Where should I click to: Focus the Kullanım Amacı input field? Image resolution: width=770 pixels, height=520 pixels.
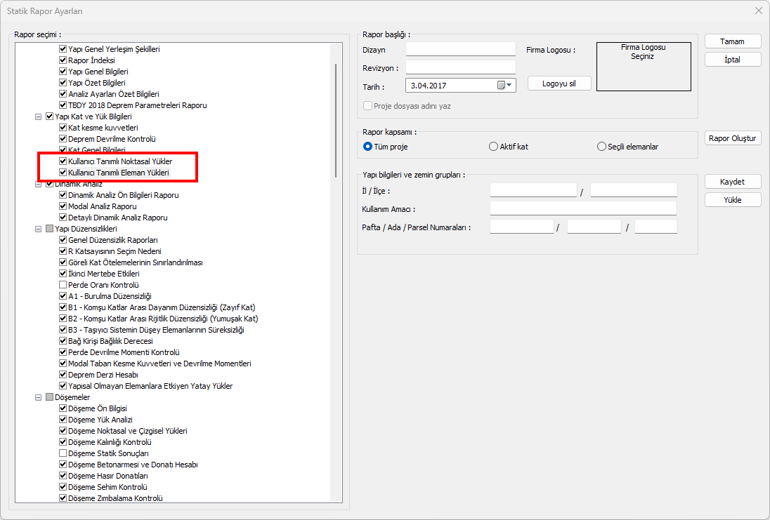583,208
